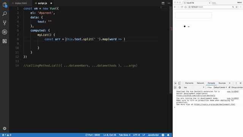Open the Manage gear icon in VS Code
243x137 pixels.
point(5,129)
